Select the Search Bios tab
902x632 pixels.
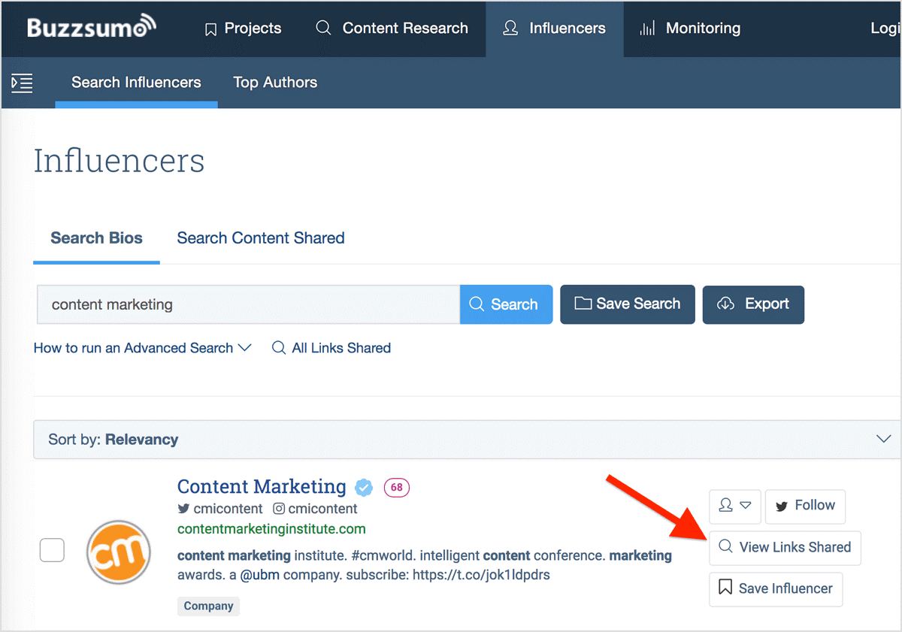coord(96,238)
